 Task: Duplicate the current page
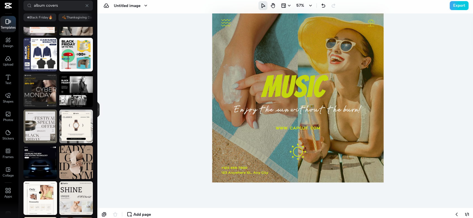tap(104, 214)
